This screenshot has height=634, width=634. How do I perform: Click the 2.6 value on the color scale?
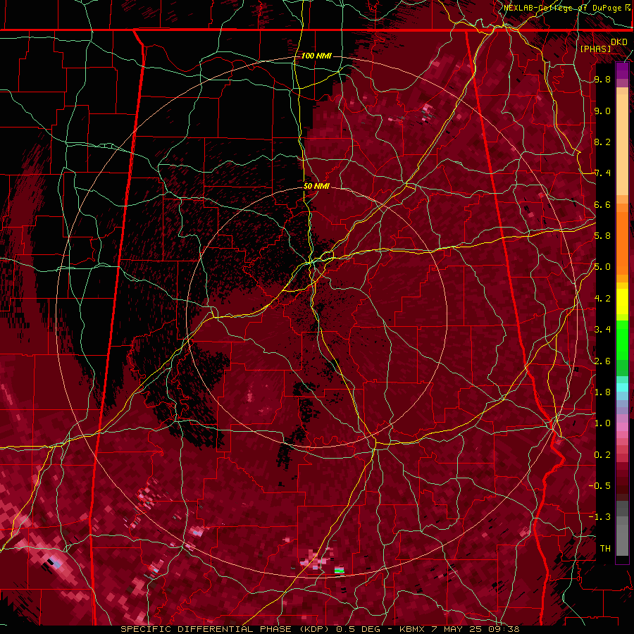[x=602, y=361]
